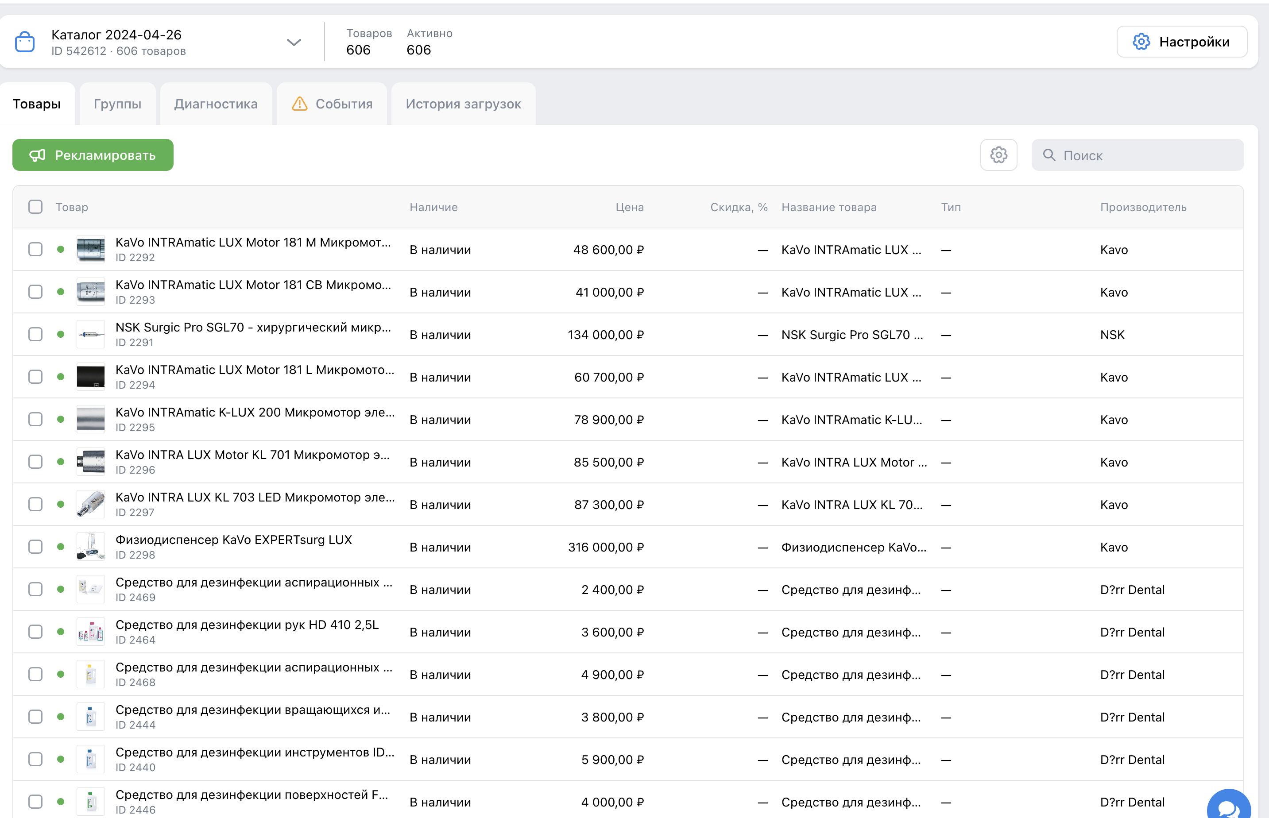
Task: Click the Тип column header
Action: (951, 207)
